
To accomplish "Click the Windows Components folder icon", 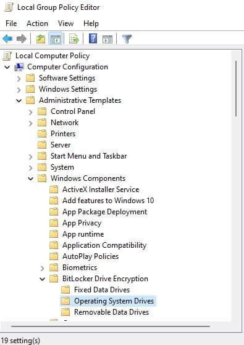I will point(42,178).
